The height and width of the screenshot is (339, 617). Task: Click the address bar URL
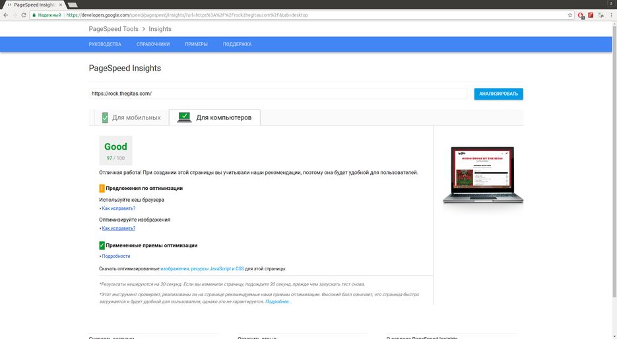pos(187,15)
